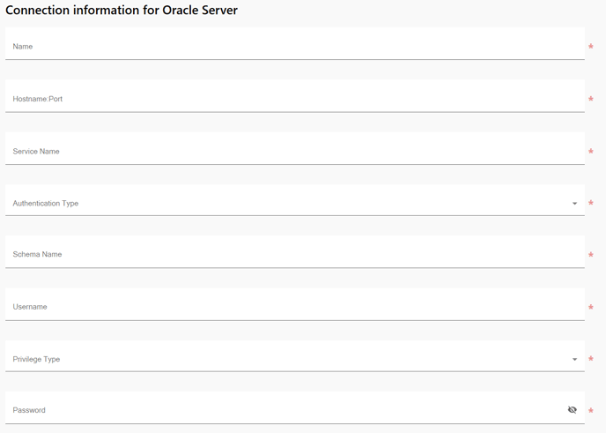The image size is (606, 433).
Task: Expand the Privilege Type dropdown arrow
Action: (x=574, y=360)
